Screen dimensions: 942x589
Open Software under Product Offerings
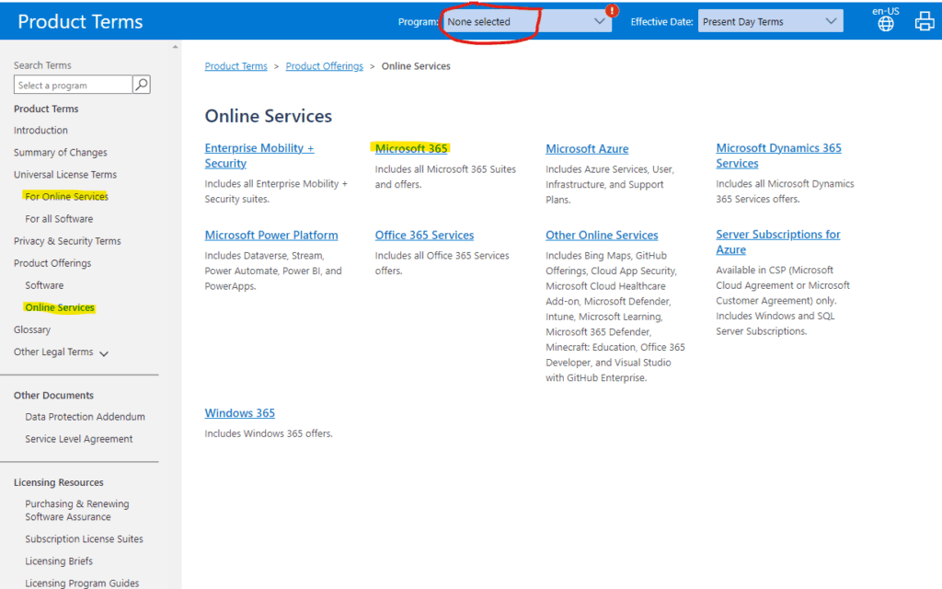44,285
